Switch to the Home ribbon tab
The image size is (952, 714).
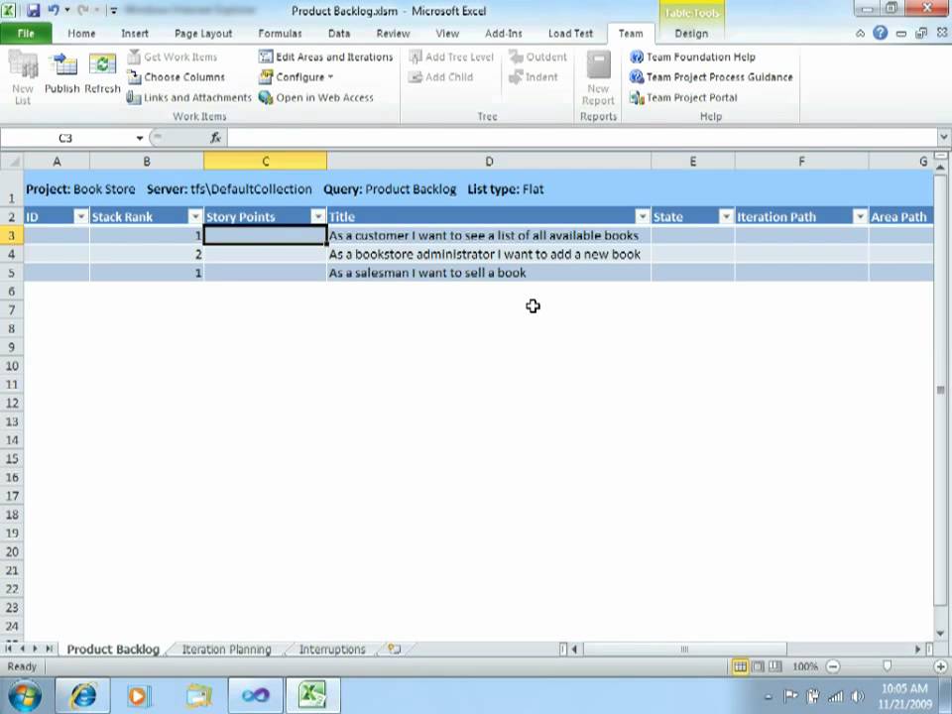tap(81, 34)
